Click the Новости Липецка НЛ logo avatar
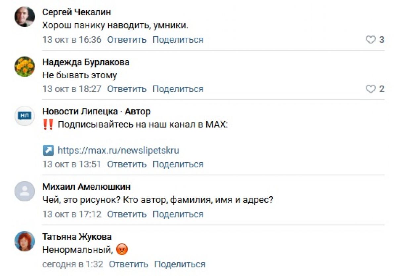This screenshot has width=397, height=276. [25, 115]
